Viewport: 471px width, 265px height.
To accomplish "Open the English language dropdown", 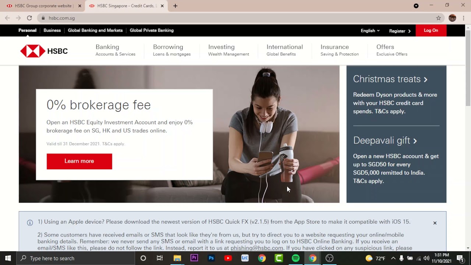I will click(370, 31).
